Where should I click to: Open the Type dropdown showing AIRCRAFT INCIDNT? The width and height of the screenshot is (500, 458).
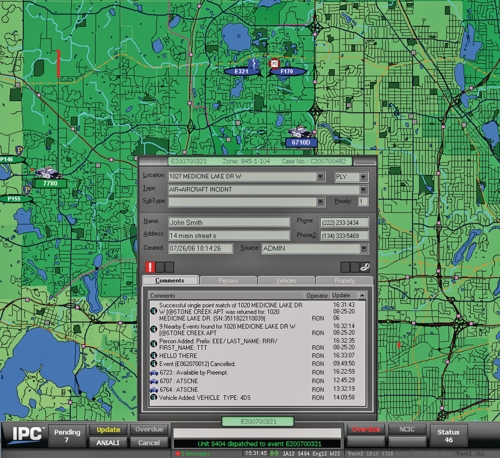(x=363, y=189)
